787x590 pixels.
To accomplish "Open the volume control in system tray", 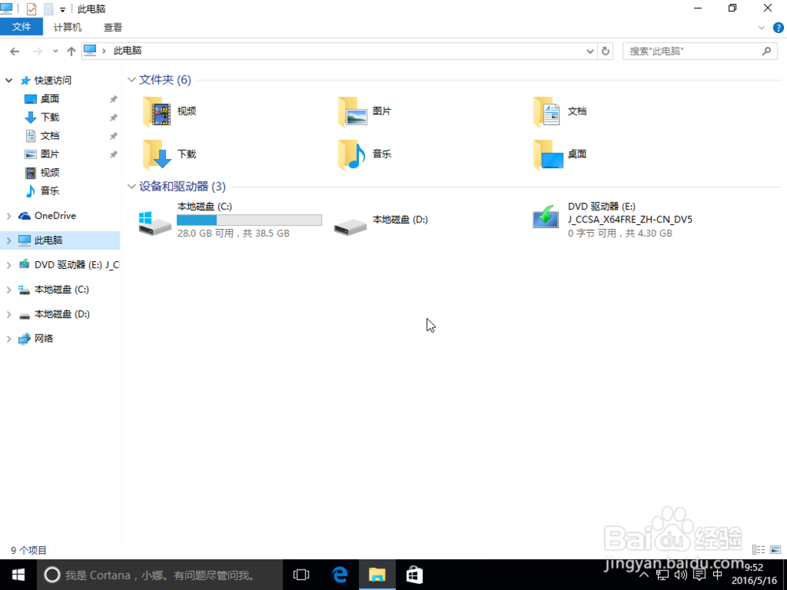I will pos(681,575).
